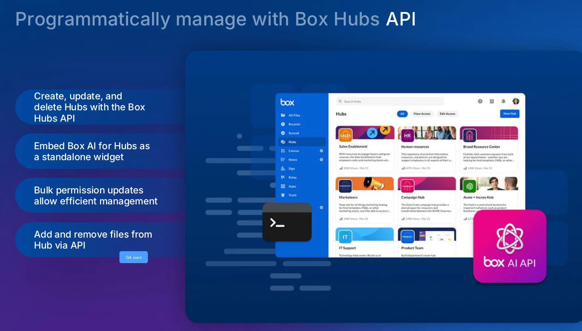This screenshot has height=331, width=582.
Task: Open the IT Support hub logo
Action: [345, 237]
